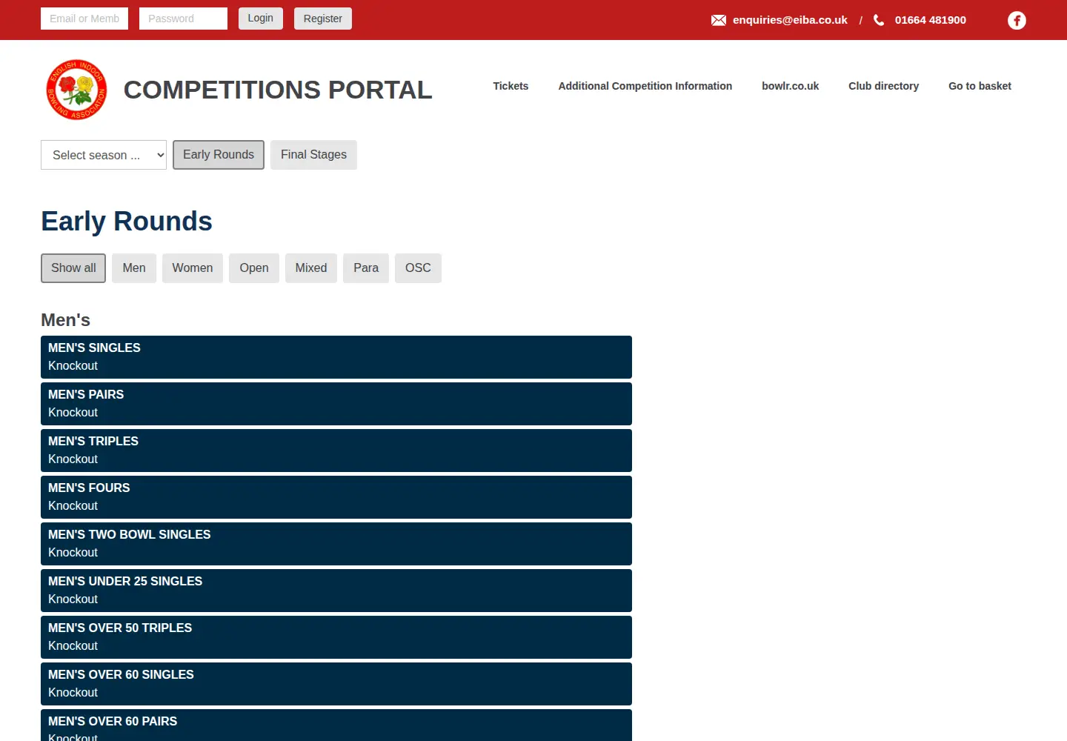Open Additional Competition Information page
The width and height of the screenshot is (1067, 741).
pos(645,86)
